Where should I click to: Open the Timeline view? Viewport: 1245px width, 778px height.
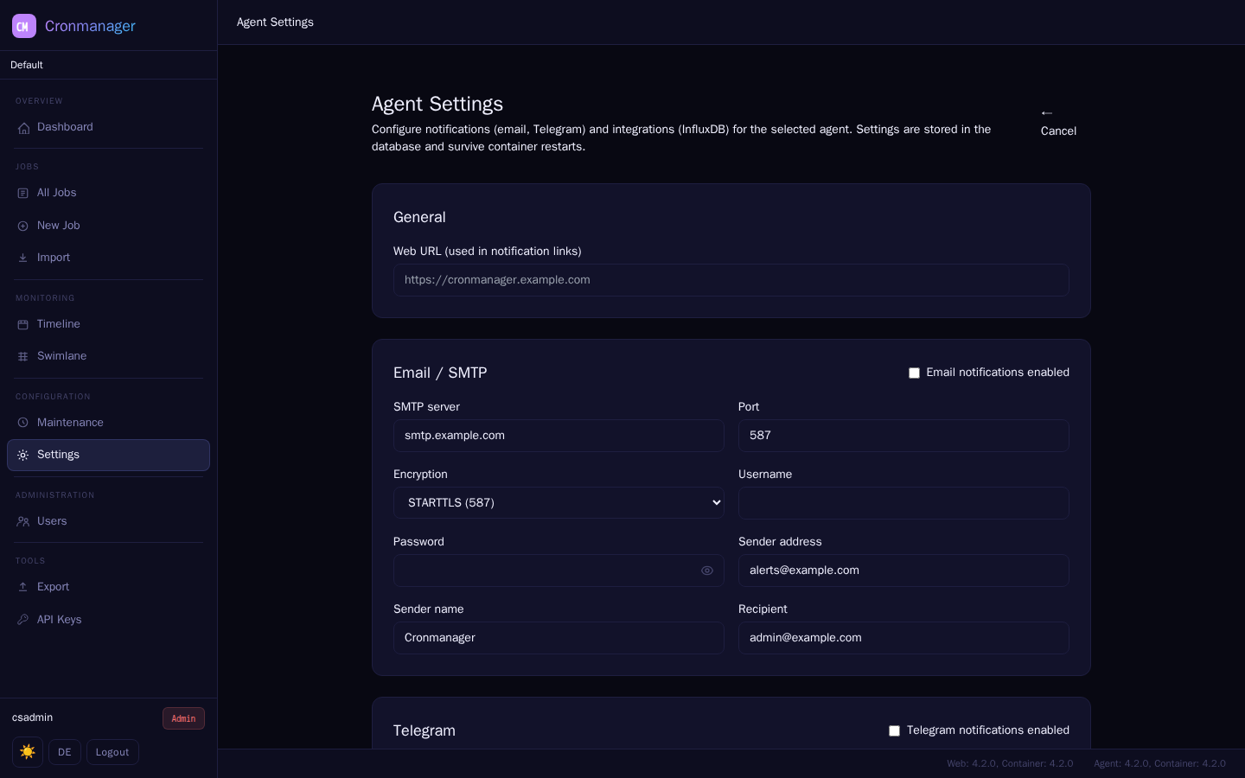(x=108, y=324)
